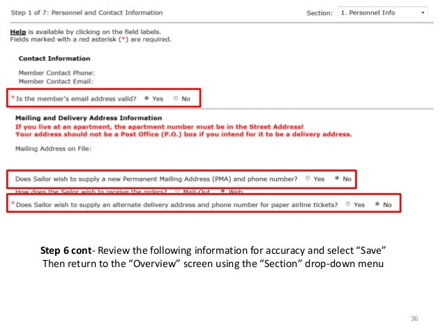
Task: Open the Section dropdown showing Personnel Info
Action: coord(382,13)
